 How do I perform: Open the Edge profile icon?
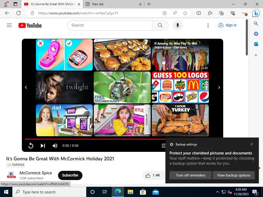tap(6, 4)
